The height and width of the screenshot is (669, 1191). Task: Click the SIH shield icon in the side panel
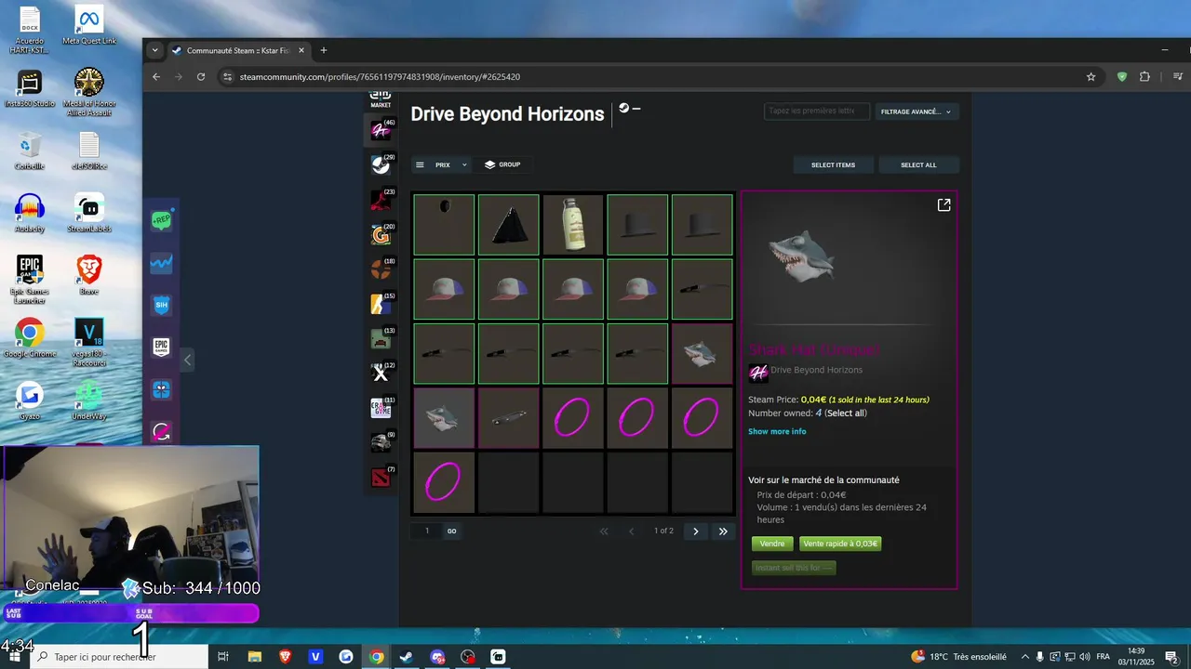coord(162,305)
